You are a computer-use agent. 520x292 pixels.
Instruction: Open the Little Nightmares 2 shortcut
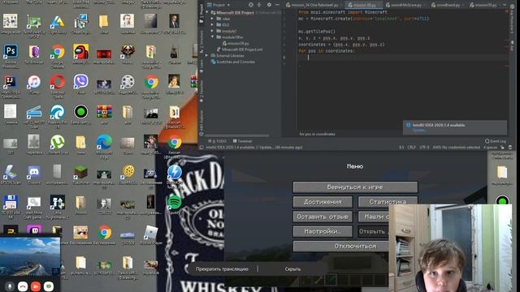(x=58, y=202)
